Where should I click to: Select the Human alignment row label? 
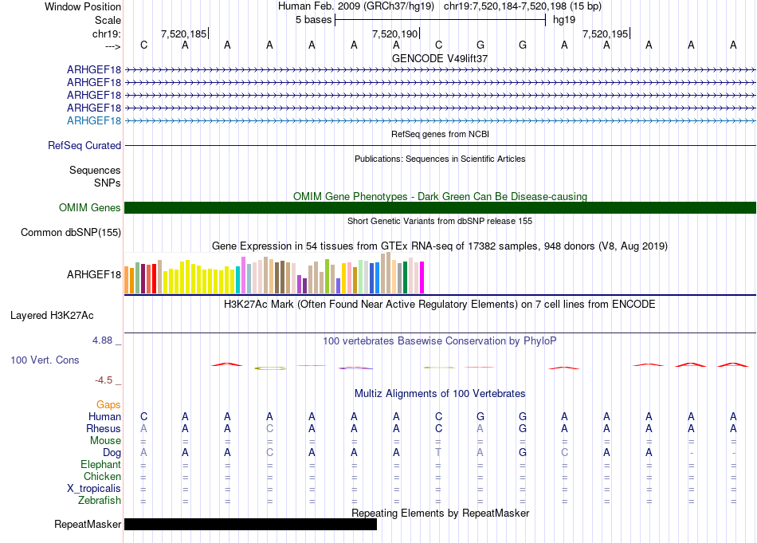click(104, 416)
